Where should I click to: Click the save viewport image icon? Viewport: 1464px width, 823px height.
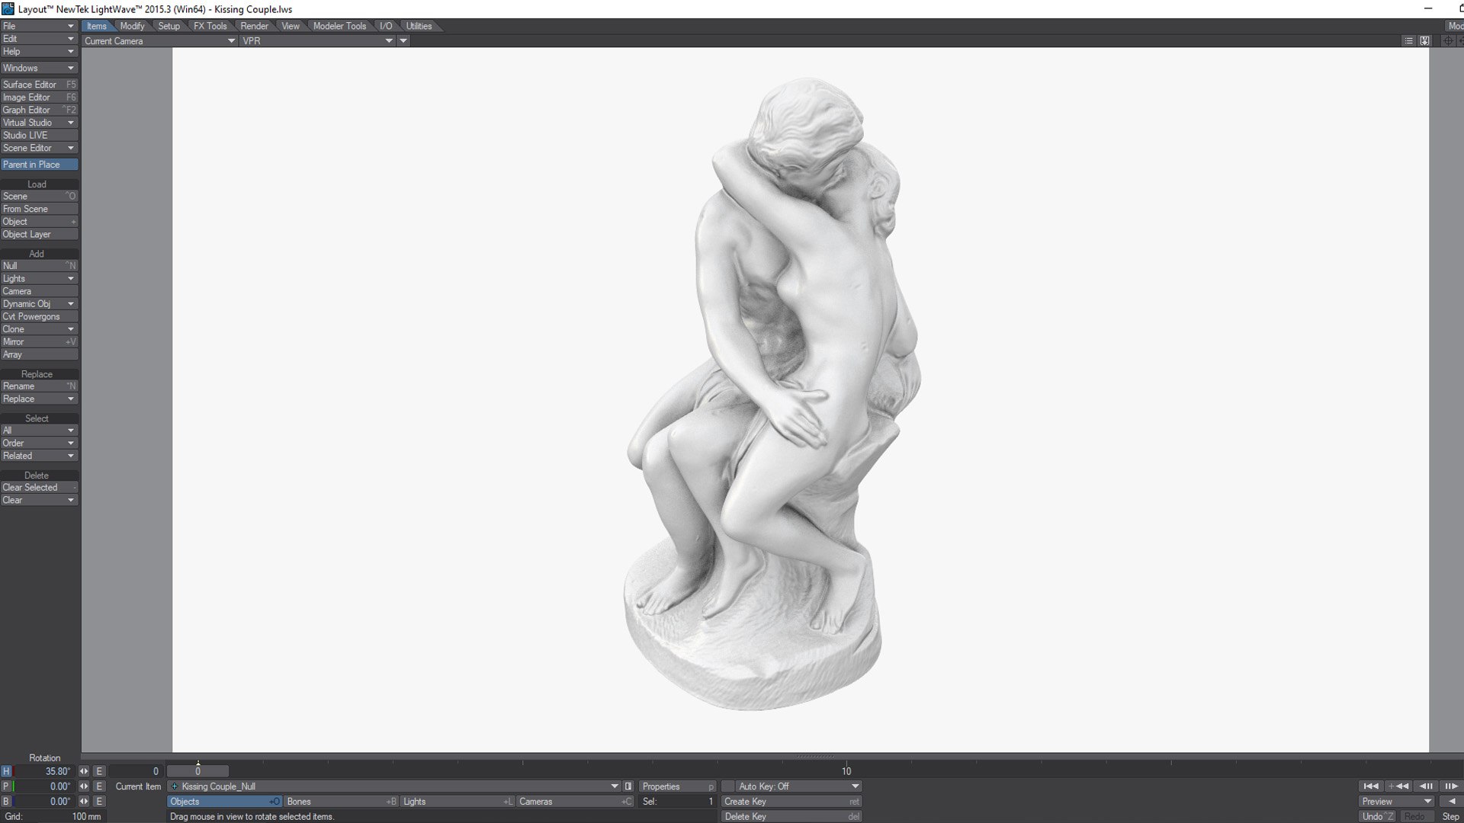pos(1424,41)
